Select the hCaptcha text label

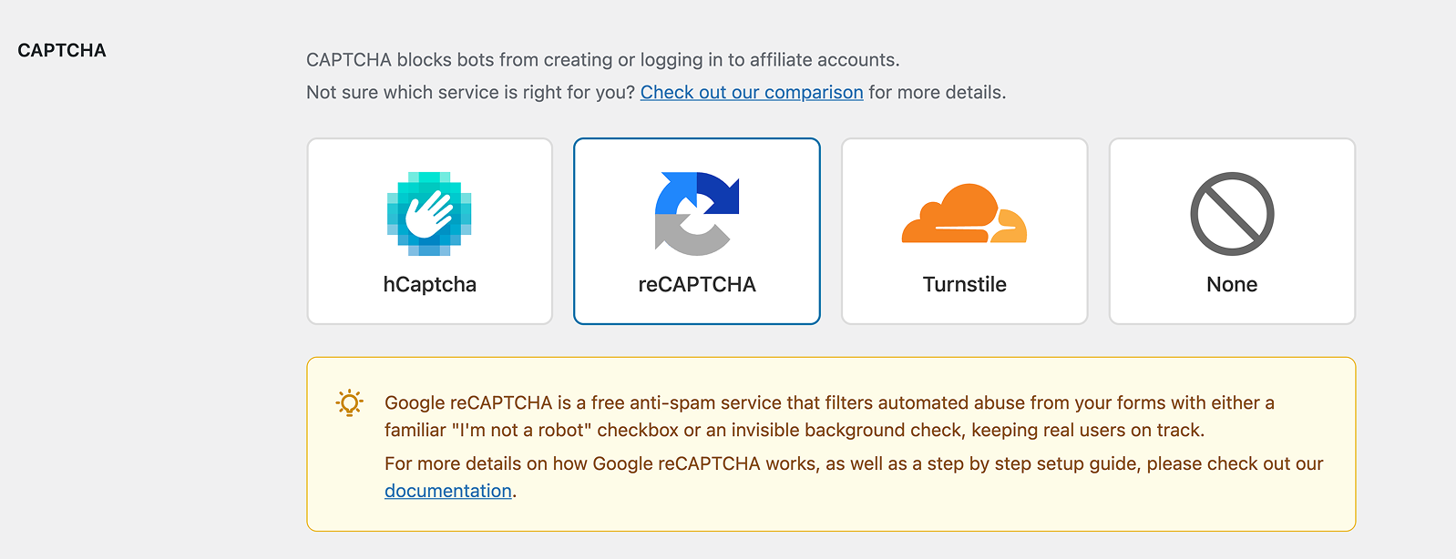point(429,284)
